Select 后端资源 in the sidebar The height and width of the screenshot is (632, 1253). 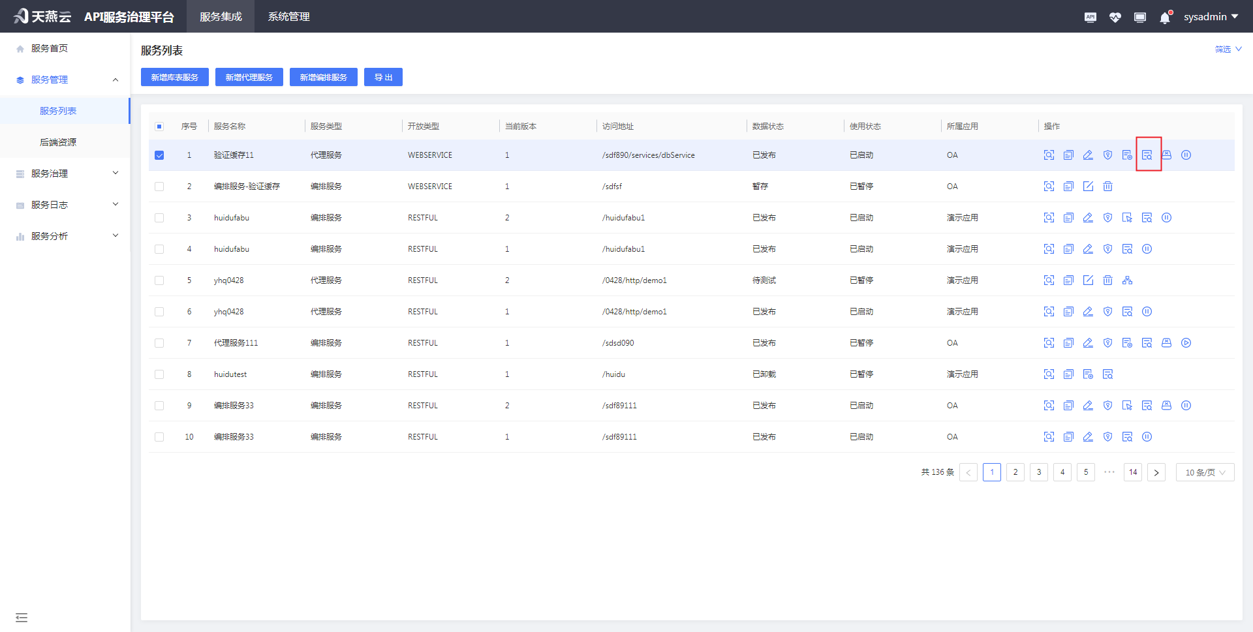click(x=58, y=142)
